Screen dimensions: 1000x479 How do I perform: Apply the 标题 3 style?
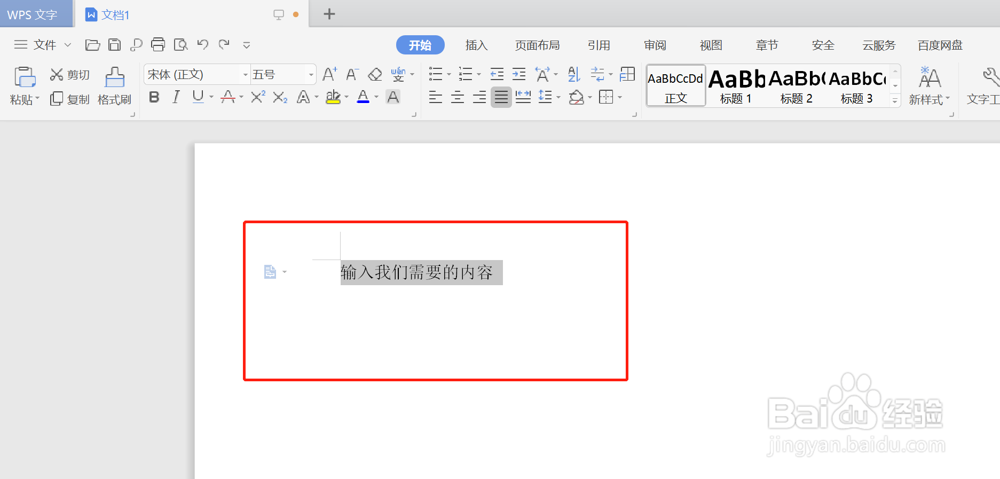pos(856,85)
